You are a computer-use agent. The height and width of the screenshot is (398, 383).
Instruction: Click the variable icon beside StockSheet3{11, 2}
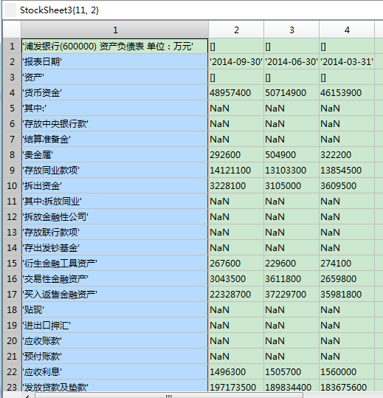(10, 10)
